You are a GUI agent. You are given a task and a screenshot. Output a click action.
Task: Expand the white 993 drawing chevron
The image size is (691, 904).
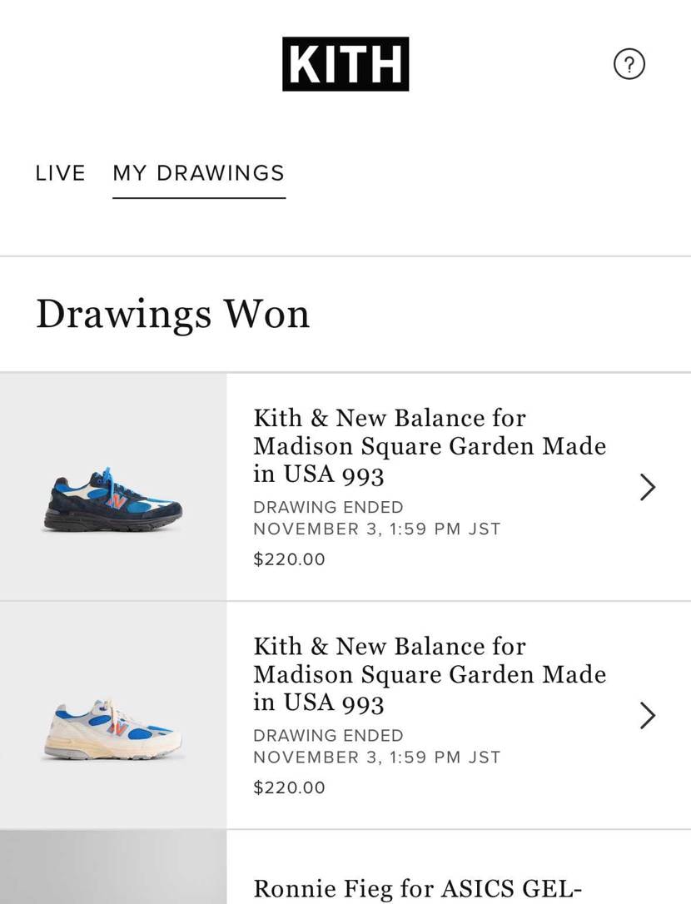[x=648, y=715]
